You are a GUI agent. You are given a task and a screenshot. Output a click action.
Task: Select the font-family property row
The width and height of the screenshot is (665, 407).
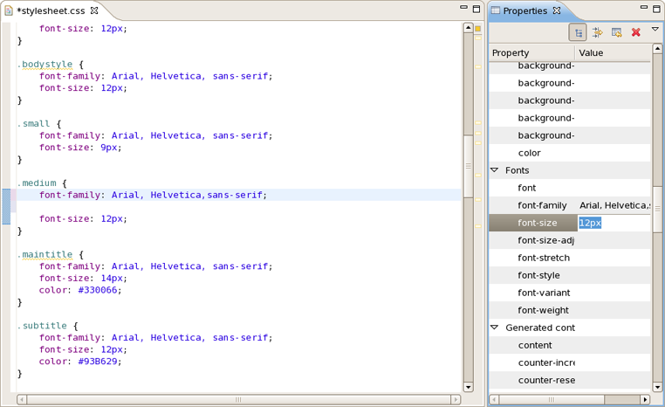[570, 205]
